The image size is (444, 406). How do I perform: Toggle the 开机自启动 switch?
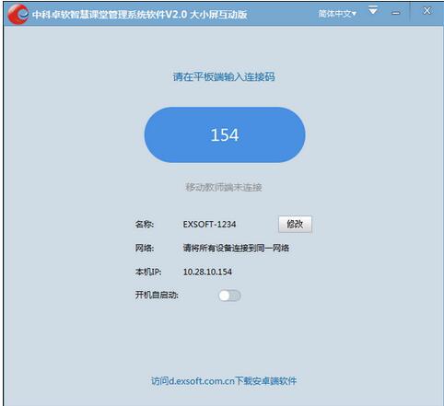tap(229, 296)
